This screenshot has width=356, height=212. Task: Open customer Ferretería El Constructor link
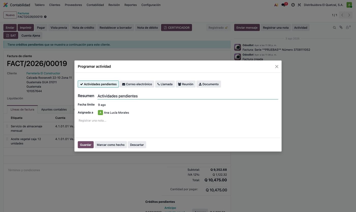click(x=43, y=73)
